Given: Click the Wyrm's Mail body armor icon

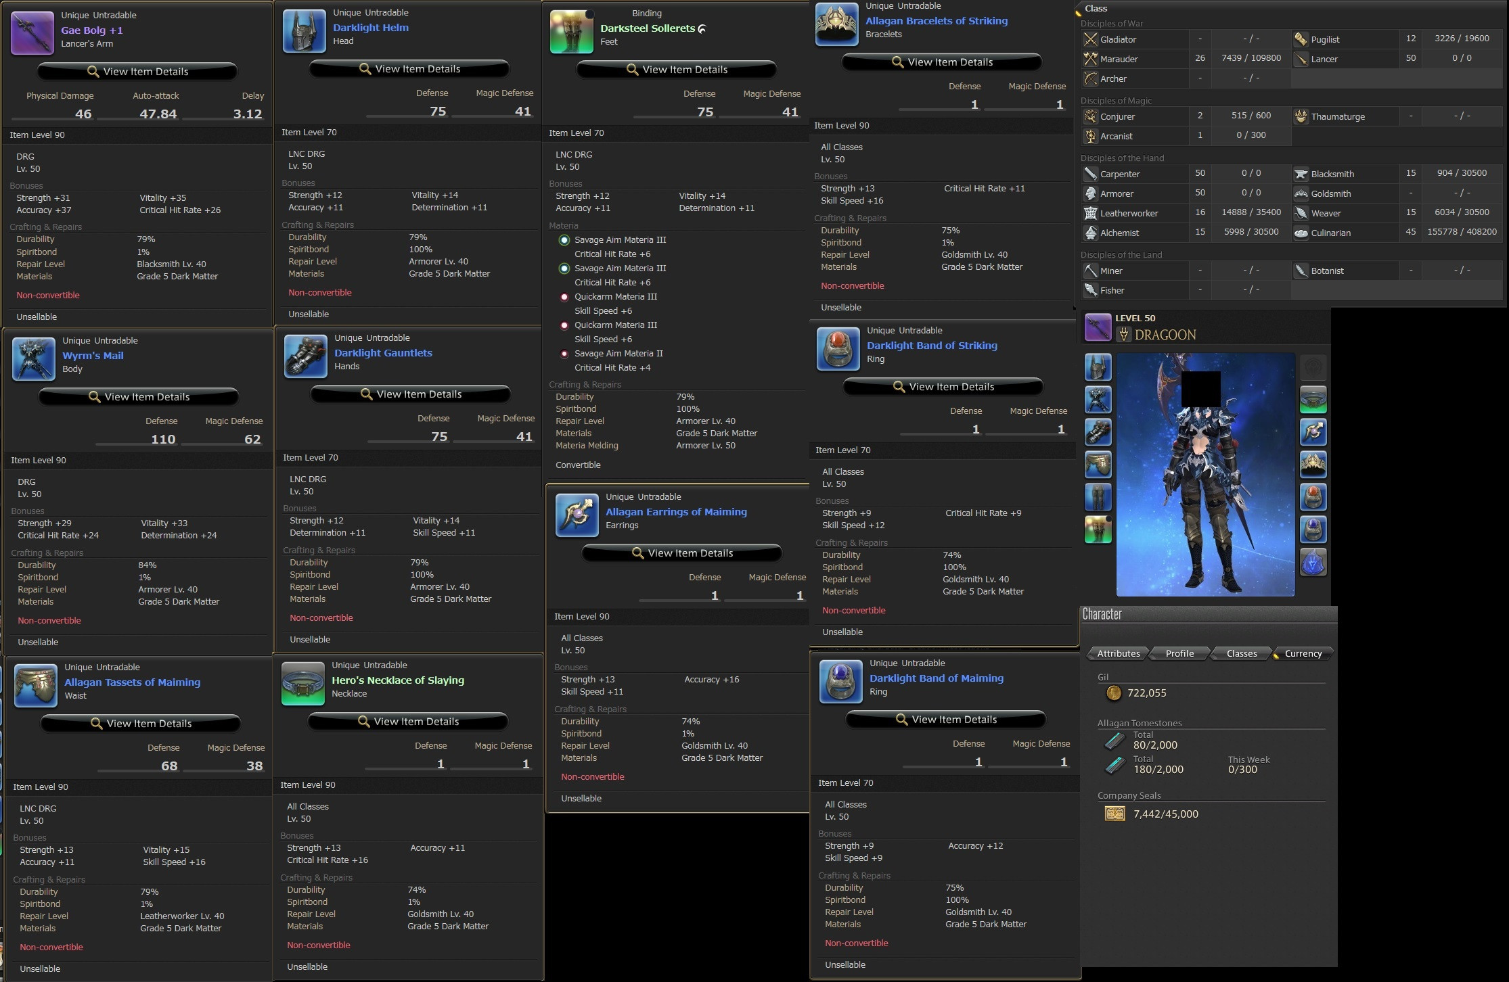Looking at the screenshot, I should pos(34,358).
